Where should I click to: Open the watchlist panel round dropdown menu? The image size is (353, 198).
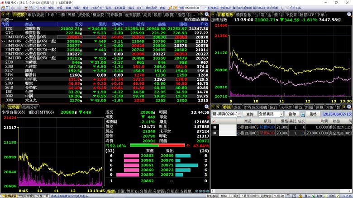3,14
